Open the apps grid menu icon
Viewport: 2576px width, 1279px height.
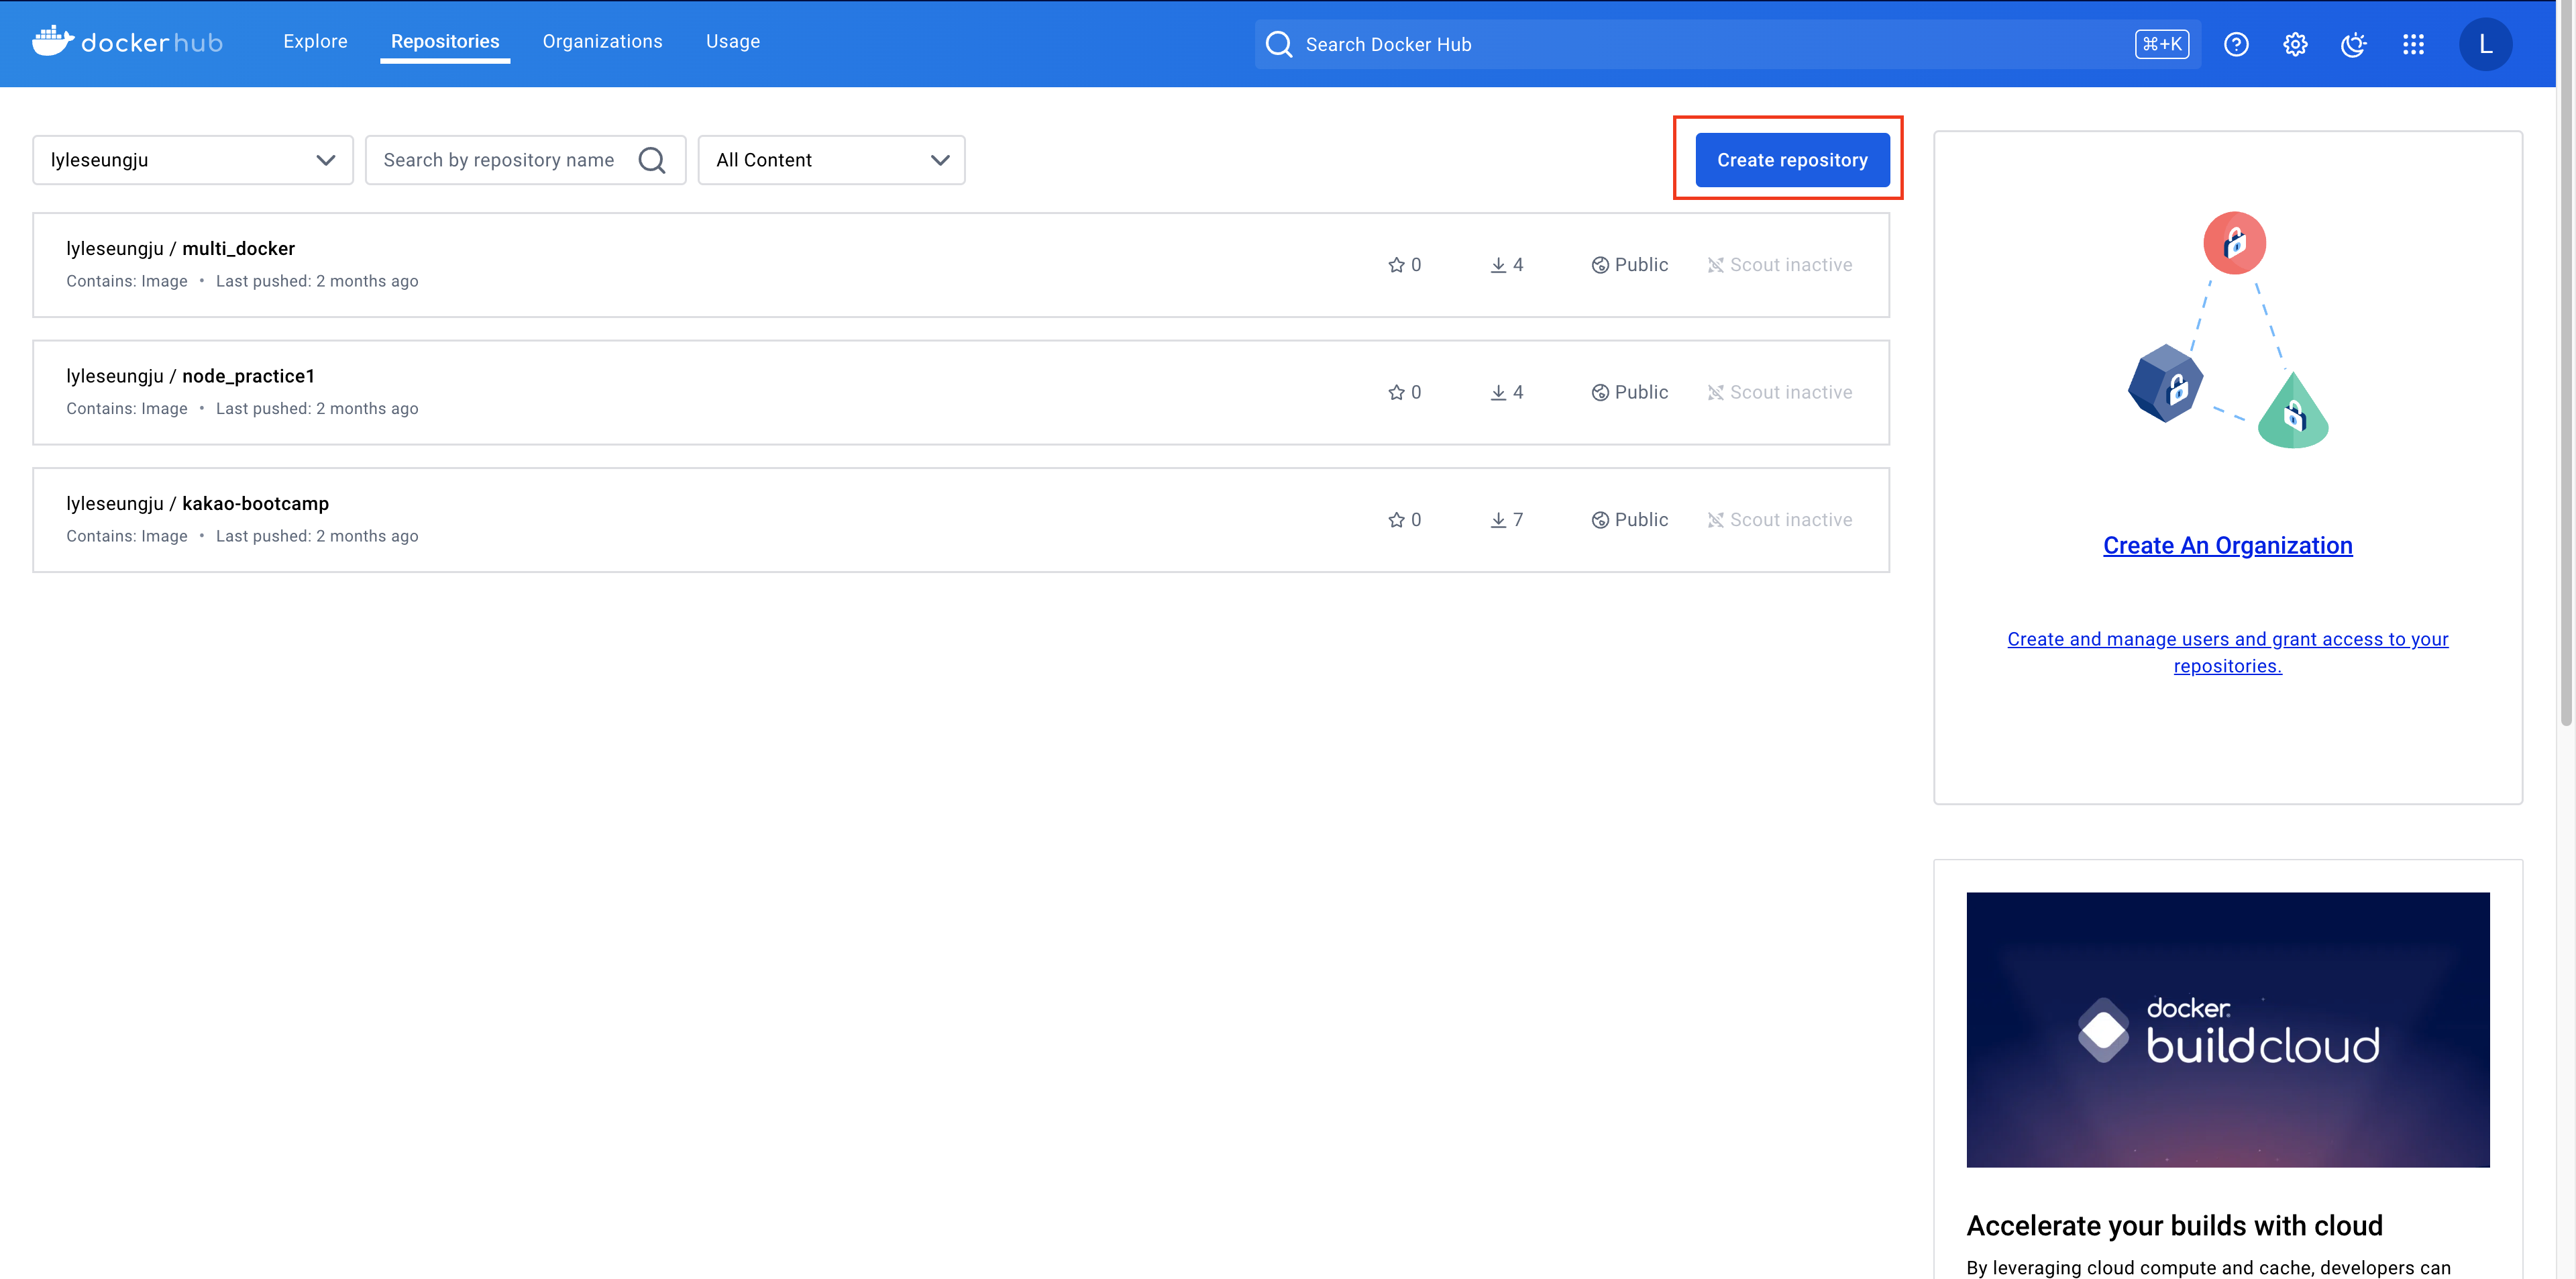(2413, 44)
